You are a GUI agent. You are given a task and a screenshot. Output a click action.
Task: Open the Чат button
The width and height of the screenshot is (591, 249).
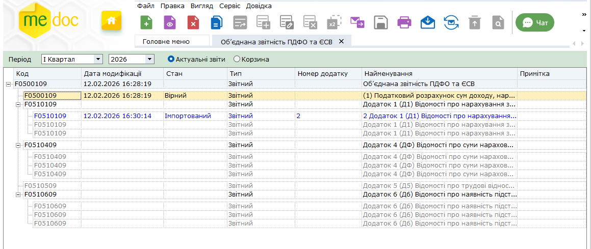[x=534, y=22]
